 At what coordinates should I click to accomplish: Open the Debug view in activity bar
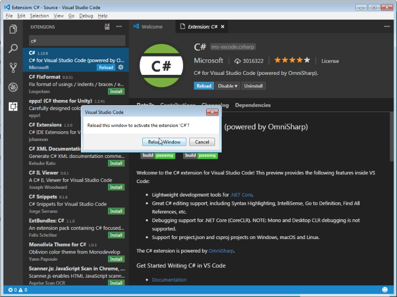13,87
